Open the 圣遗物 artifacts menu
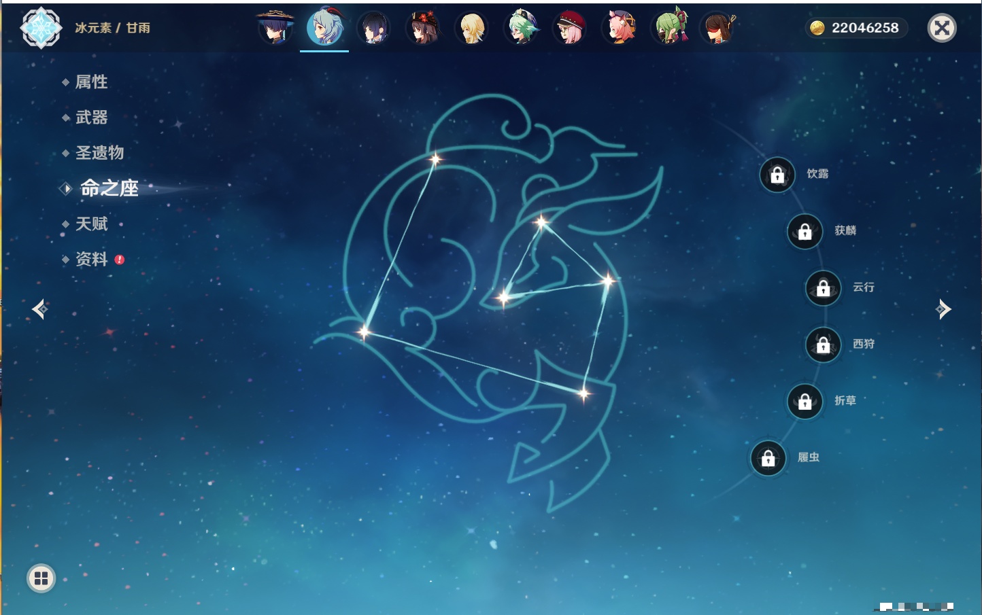 [x=99, y=153]
